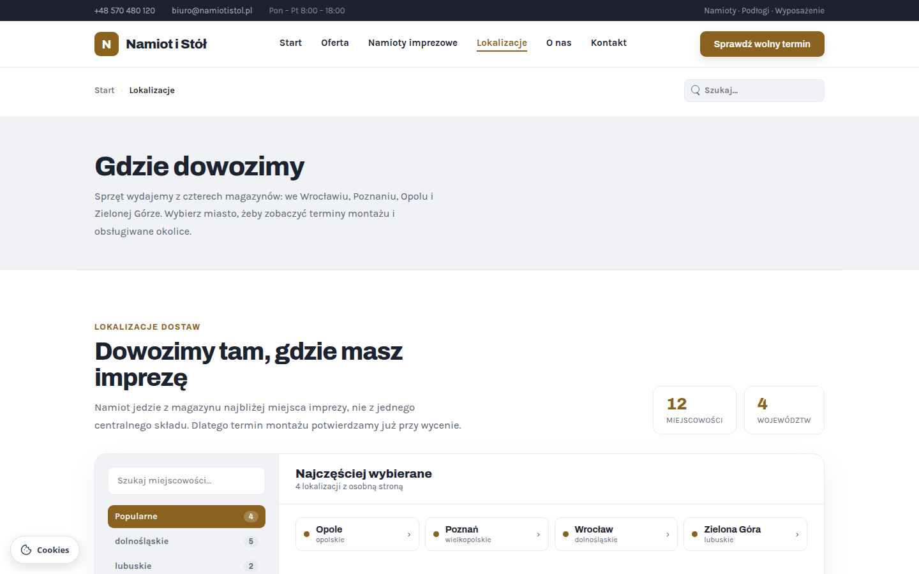The height and width of the screenshot is (574, 919).
Task: Focus the Szukaj miejscowości input
Action: (x=186, y=481)
